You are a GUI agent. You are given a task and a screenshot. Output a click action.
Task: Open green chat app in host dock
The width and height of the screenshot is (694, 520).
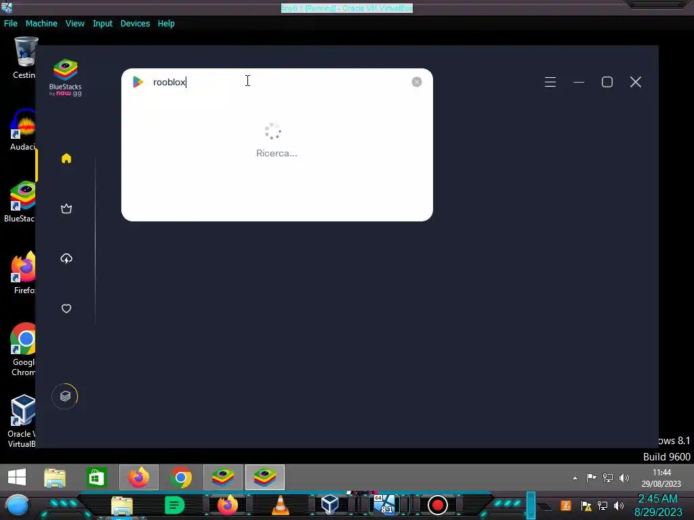click(x=174, y=505)
